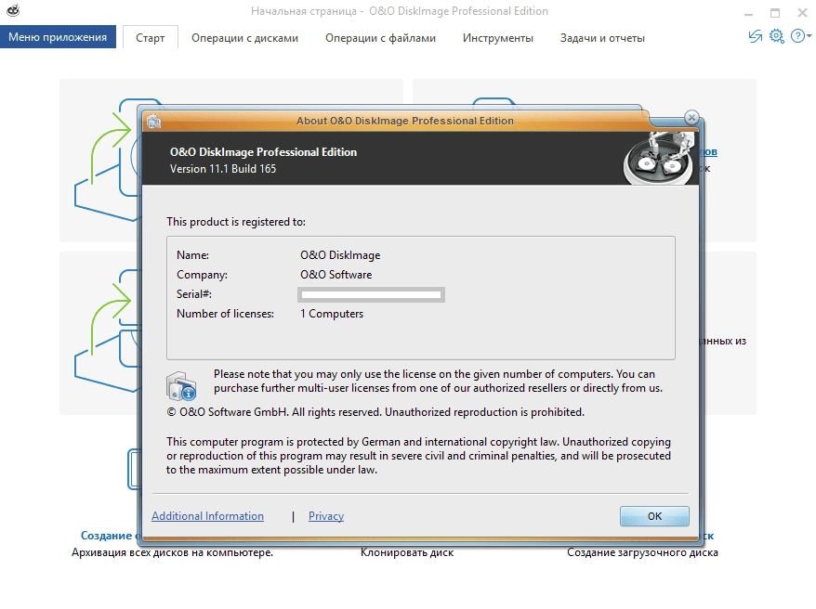Open the help question mark dropdown
The image size is (816, 609).
[800, 36]
